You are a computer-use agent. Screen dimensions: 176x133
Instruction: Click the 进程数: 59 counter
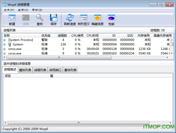[157, 30]
